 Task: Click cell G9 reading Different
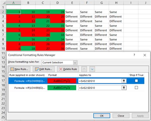coord(102,44)
